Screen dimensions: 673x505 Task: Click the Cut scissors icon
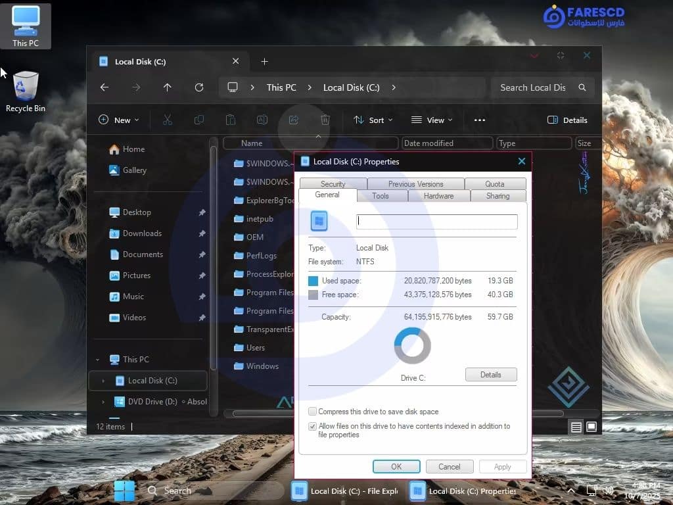(167, 120)
